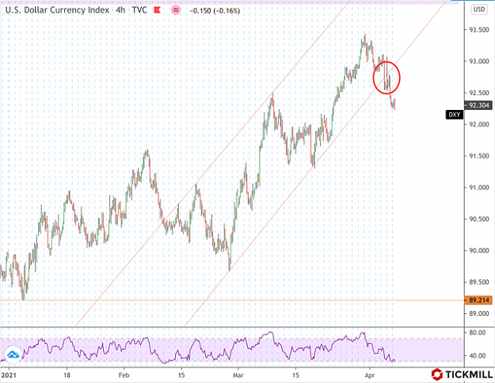Click the USD currency button
495x383 pixels.
click(478, 9)
